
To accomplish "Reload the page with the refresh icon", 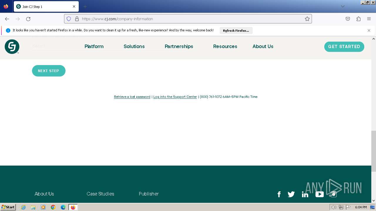I will tap(28, 19).
